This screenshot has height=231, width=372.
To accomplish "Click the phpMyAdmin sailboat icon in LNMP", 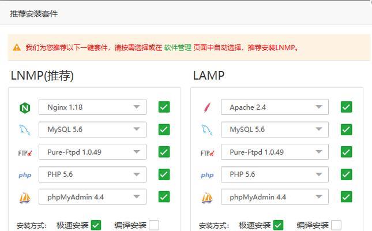I will coord(25,198).
